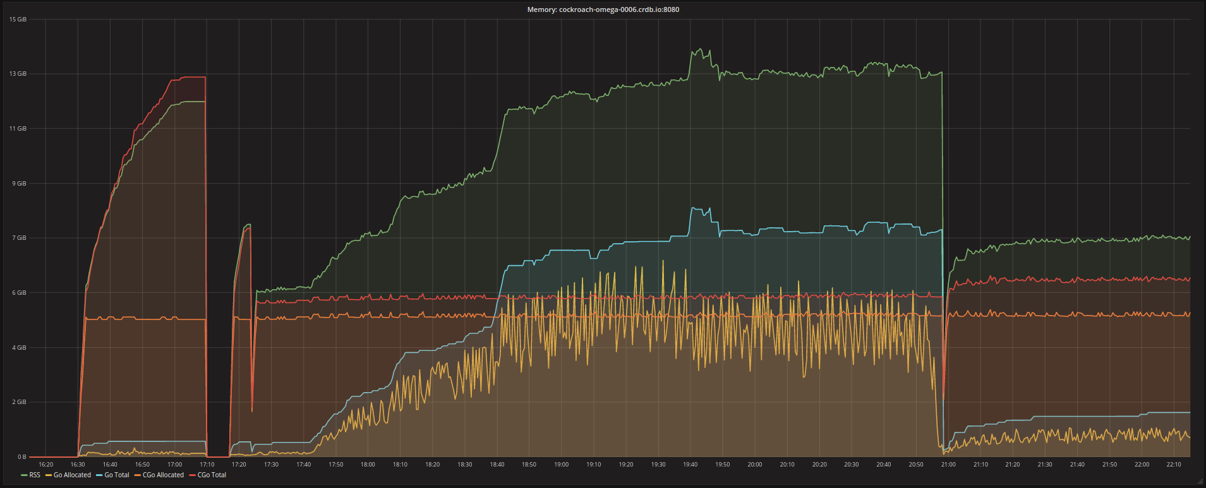Click the 21:00 time axis label
The image size is (1206, 488).
(x=948, y=465)
